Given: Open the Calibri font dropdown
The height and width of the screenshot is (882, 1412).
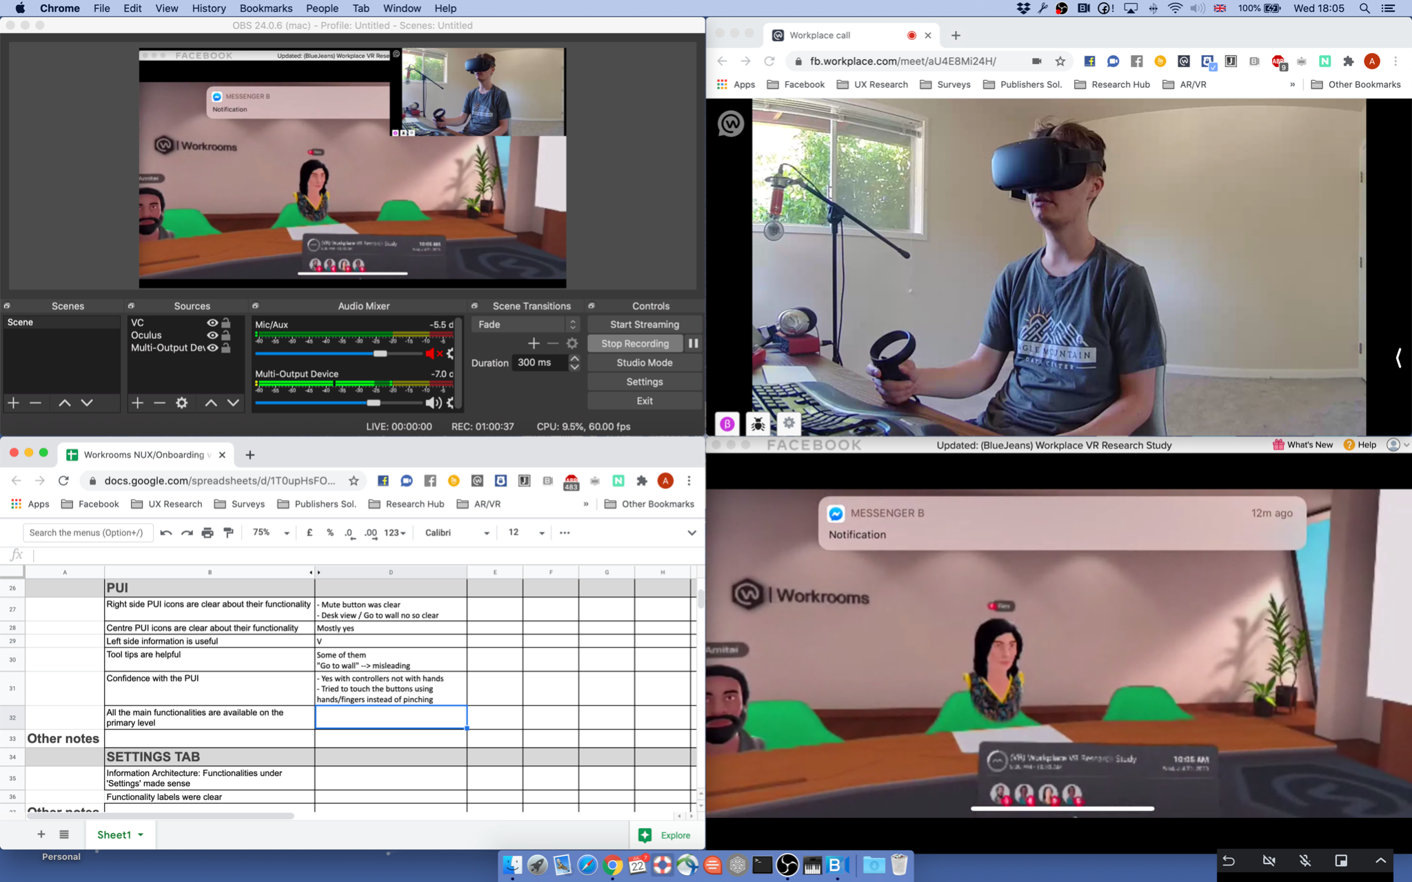Looking at the screenshot, I should [x=457, y=533].
